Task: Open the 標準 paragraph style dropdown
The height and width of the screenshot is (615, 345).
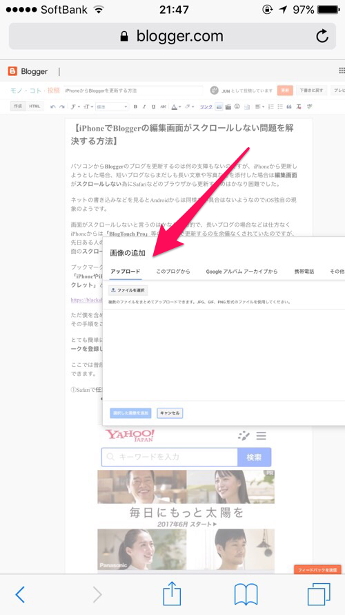Action: [x=112, y=106]
